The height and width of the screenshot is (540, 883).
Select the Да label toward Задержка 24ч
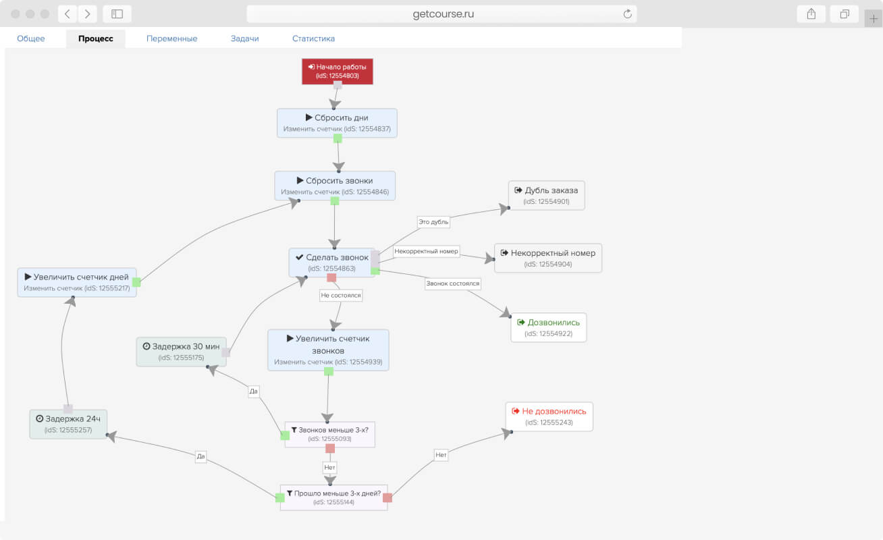[200, 456]
